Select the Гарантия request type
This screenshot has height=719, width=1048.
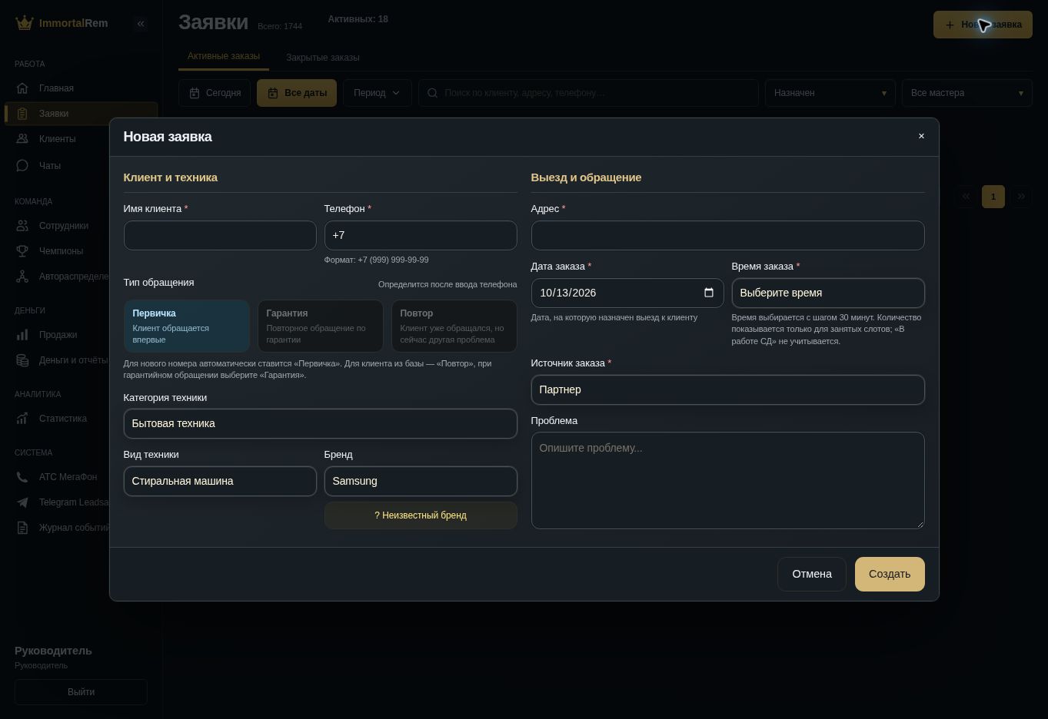tap(321, 326)
